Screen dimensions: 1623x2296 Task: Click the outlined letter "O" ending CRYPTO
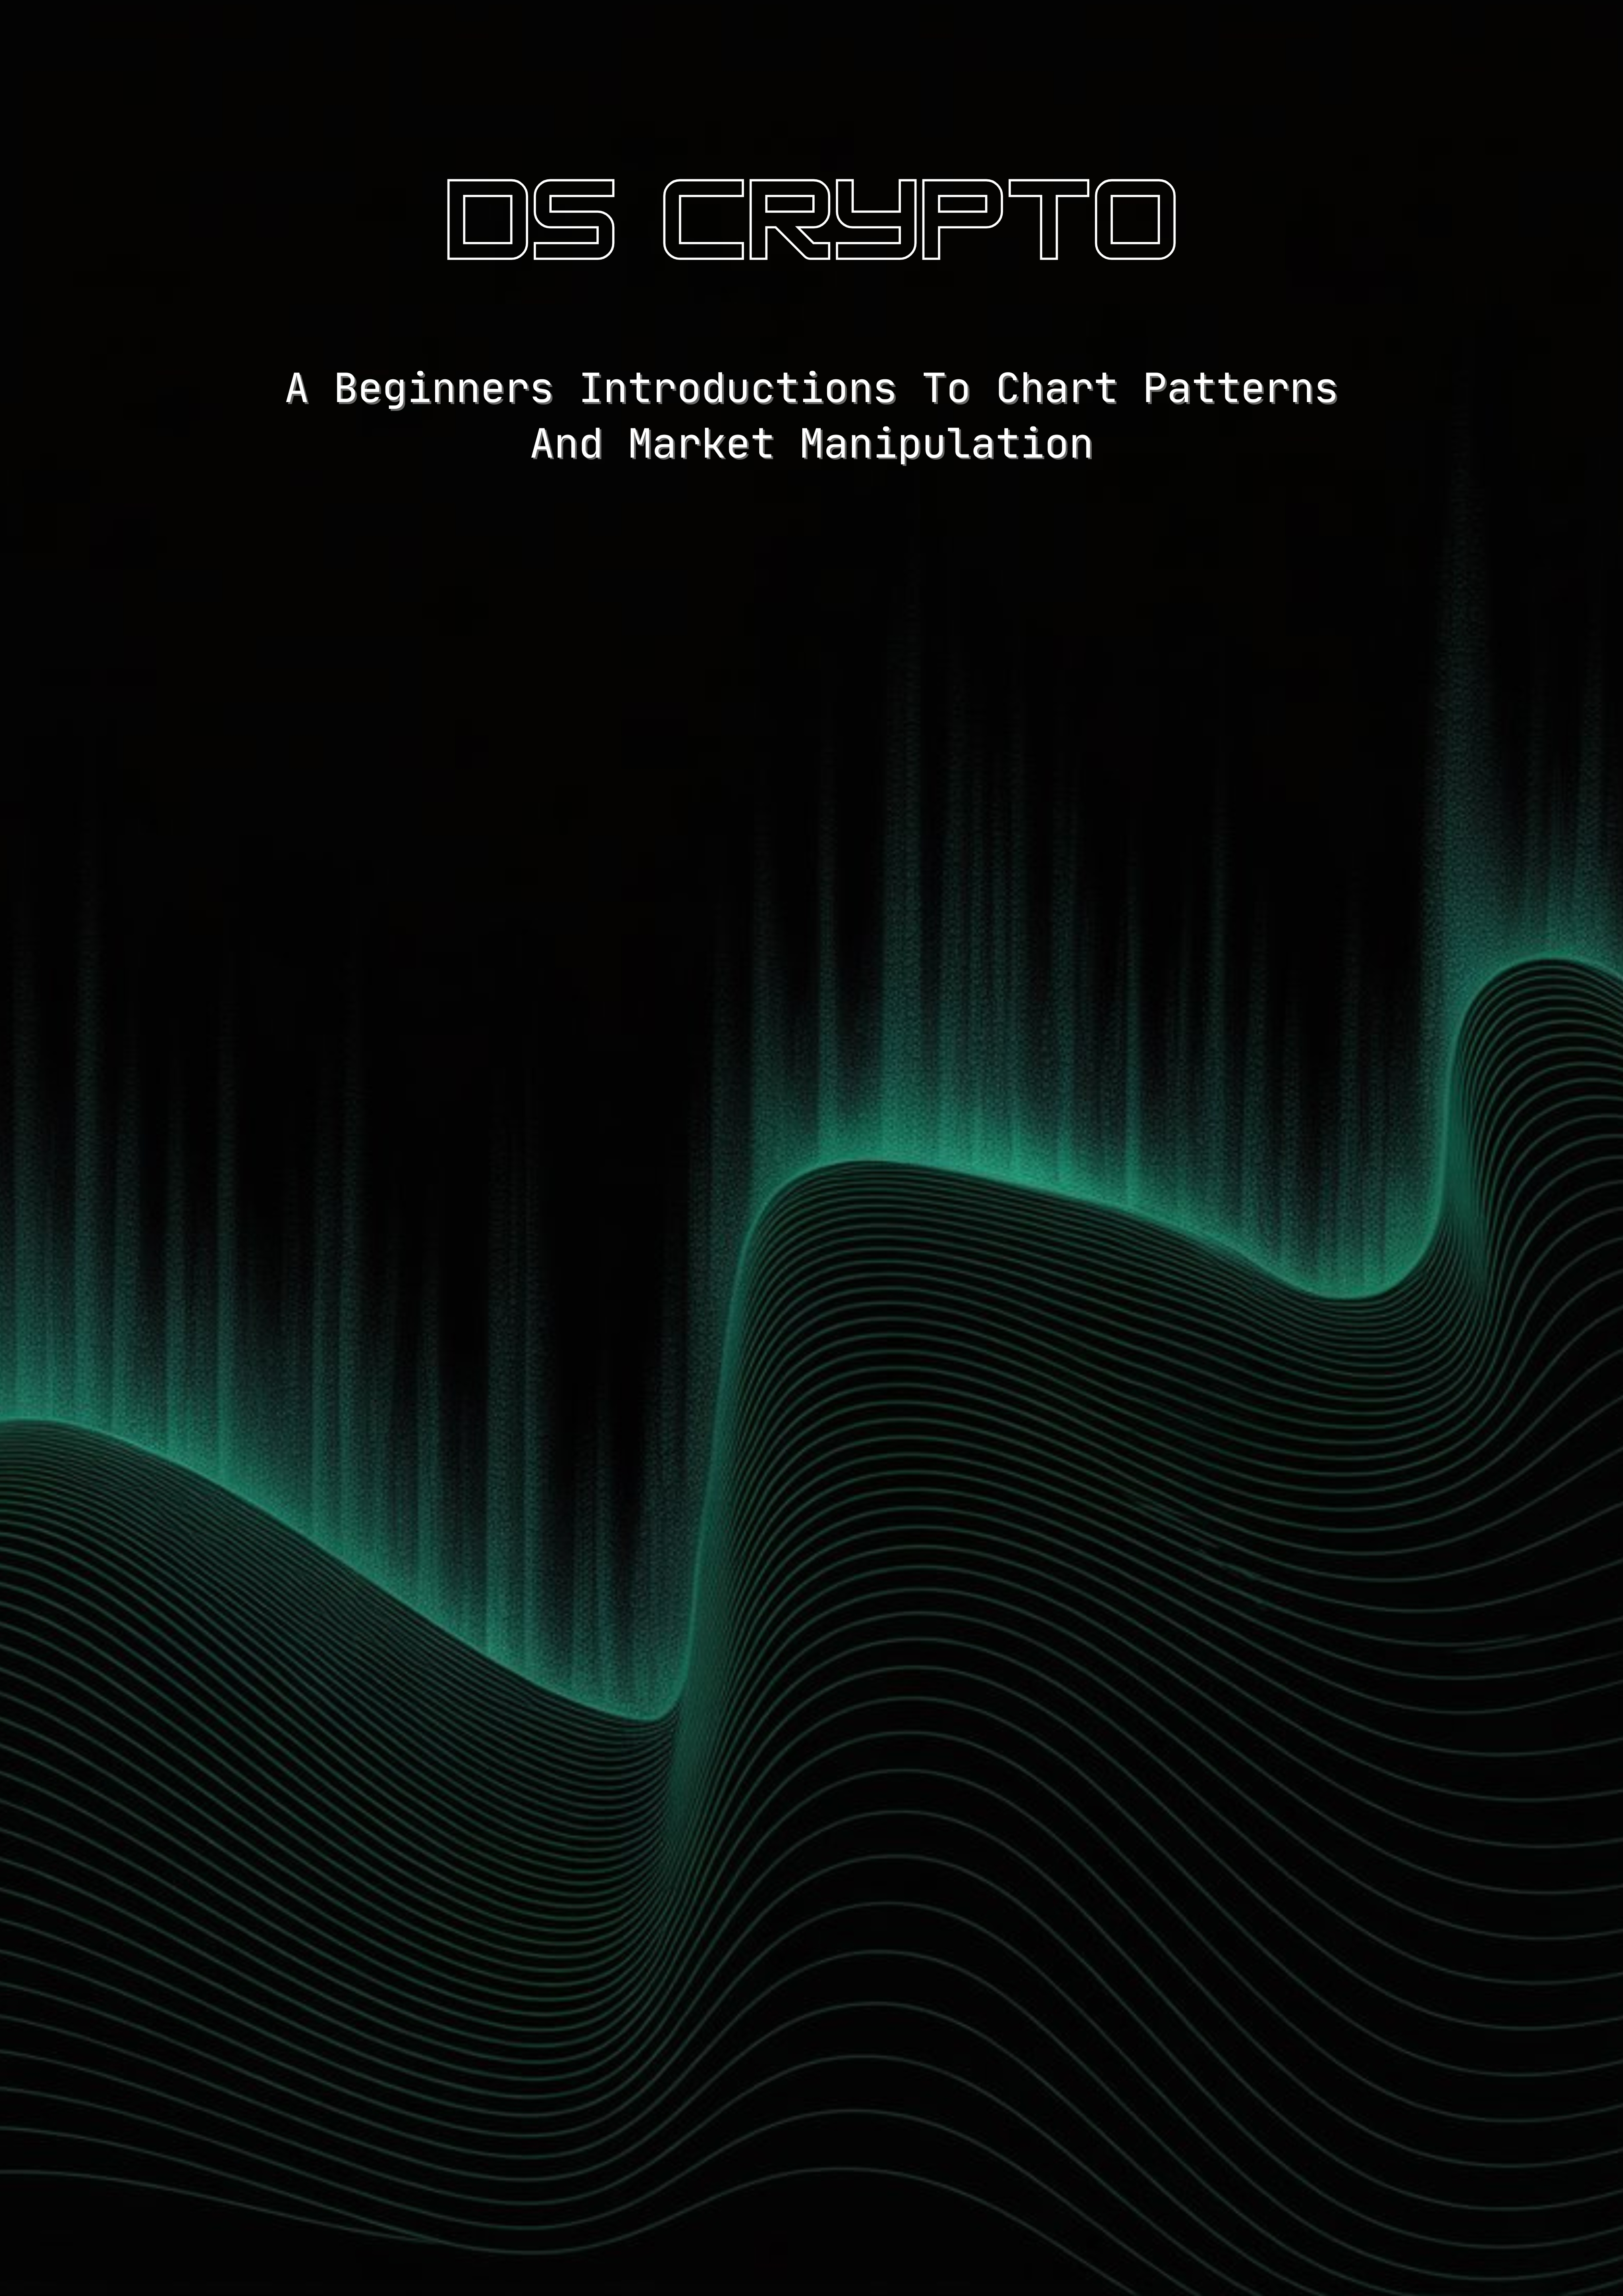coord(1134,220)
